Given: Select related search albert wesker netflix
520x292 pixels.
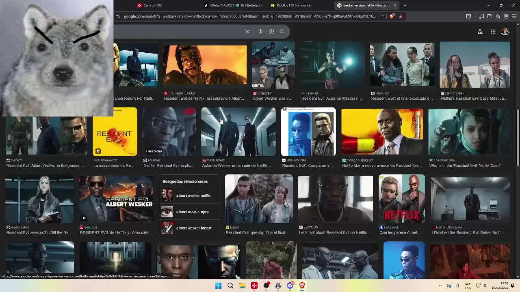Looking at the screenshot, I should click(x=189, y=195).
